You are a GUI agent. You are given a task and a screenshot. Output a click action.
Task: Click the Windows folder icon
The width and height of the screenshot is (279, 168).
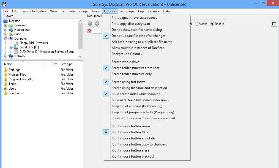pyautogui.click(x=6, y=93)
